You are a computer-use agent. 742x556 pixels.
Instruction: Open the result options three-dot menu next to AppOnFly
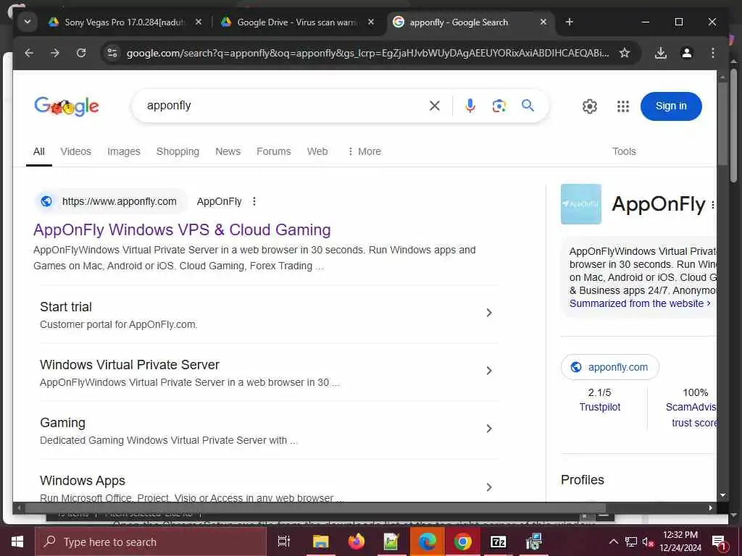click(x=254, y=201)
